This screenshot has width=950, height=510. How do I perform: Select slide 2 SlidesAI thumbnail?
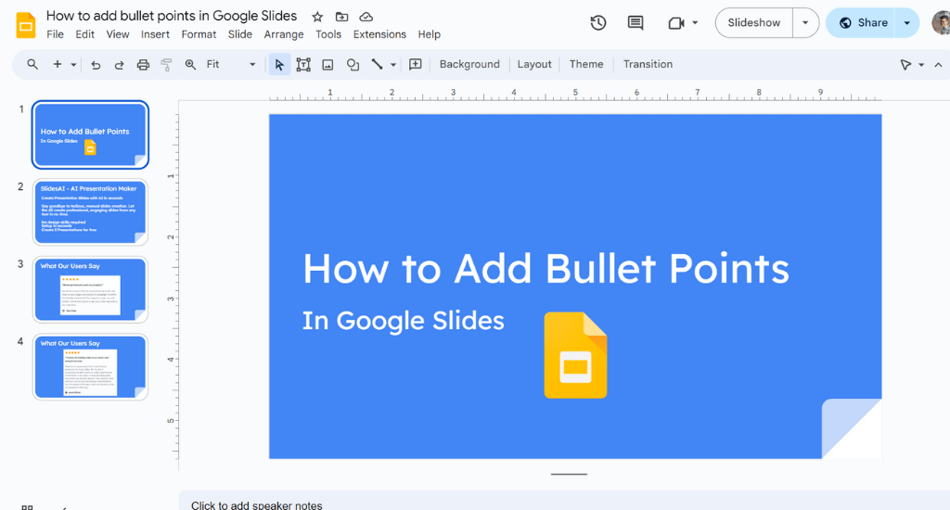coord(90,212)
